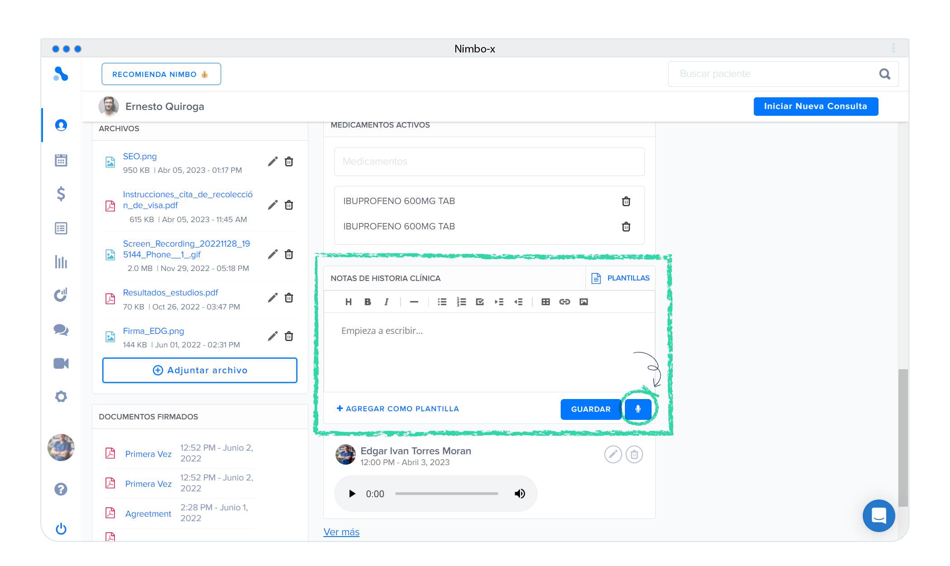Open the Firma_EDG.png file link
Image resolution: width=950 pixels, height=566 pixels.
coord(153,331)
